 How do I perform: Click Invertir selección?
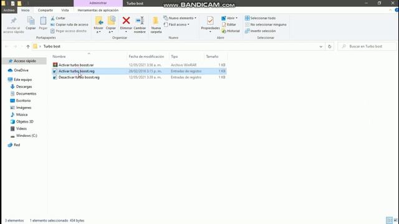[260, 30]
